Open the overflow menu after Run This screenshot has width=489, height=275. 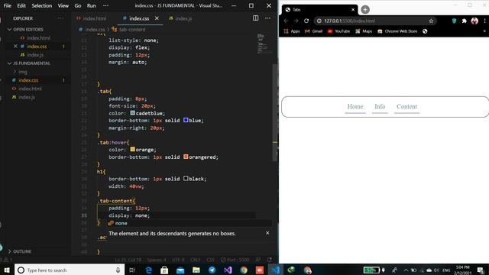pyautogui.click(x=105, y=5)
